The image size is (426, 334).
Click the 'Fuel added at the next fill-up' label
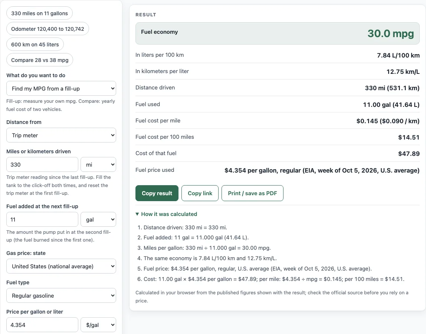pyautogui.click(x=42, y=206)
